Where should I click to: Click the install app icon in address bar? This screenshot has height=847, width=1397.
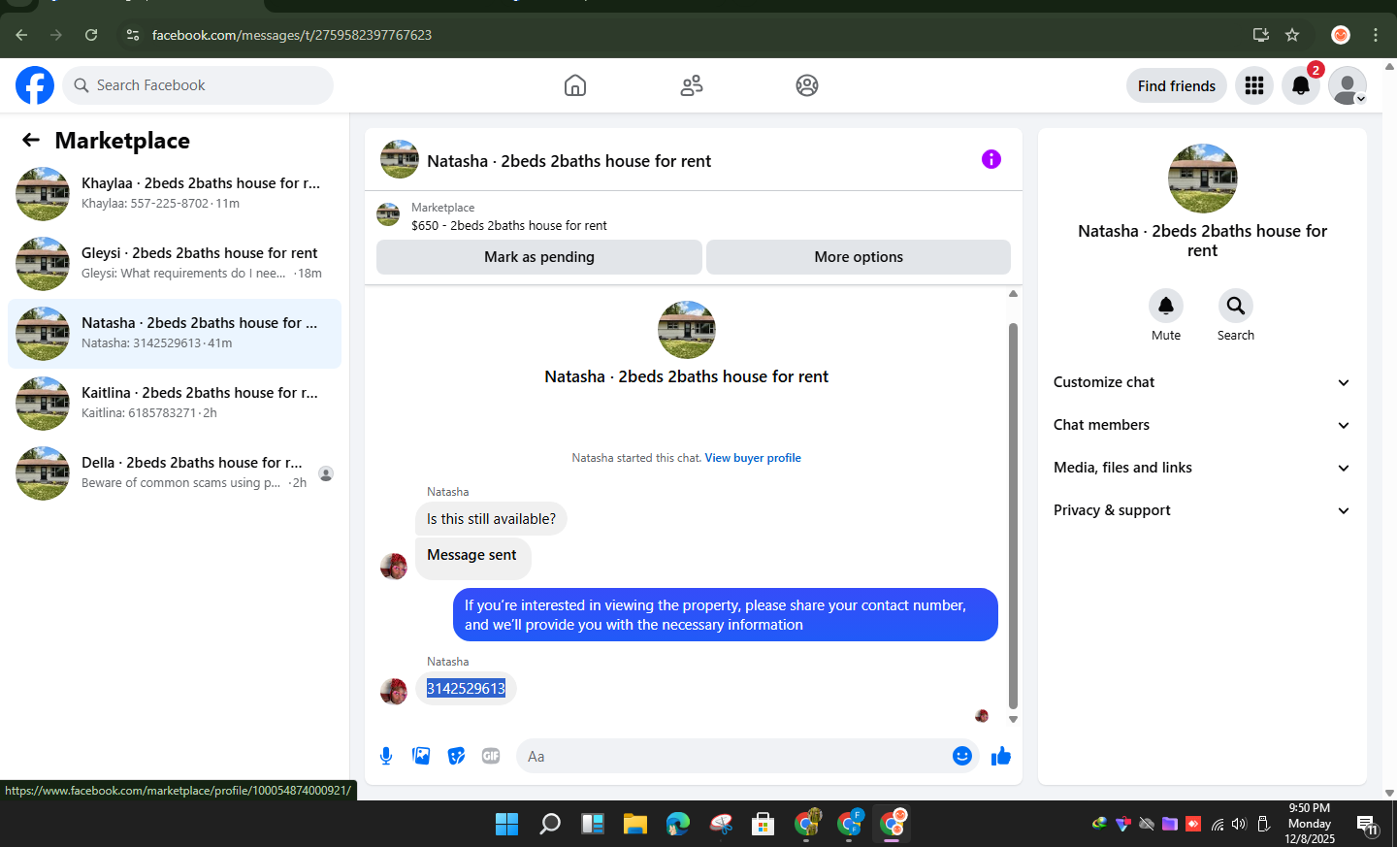(x=1261, y=35)
